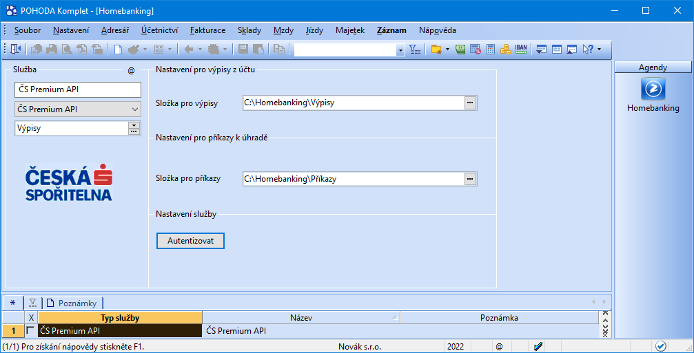Click the filter funnel icon
694x353 pixels.
pos(415,50)
